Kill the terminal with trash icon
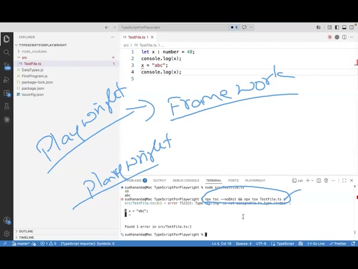The height and width of the screenshot is (269, 358). pyautogui.click(x=326, y=180)
